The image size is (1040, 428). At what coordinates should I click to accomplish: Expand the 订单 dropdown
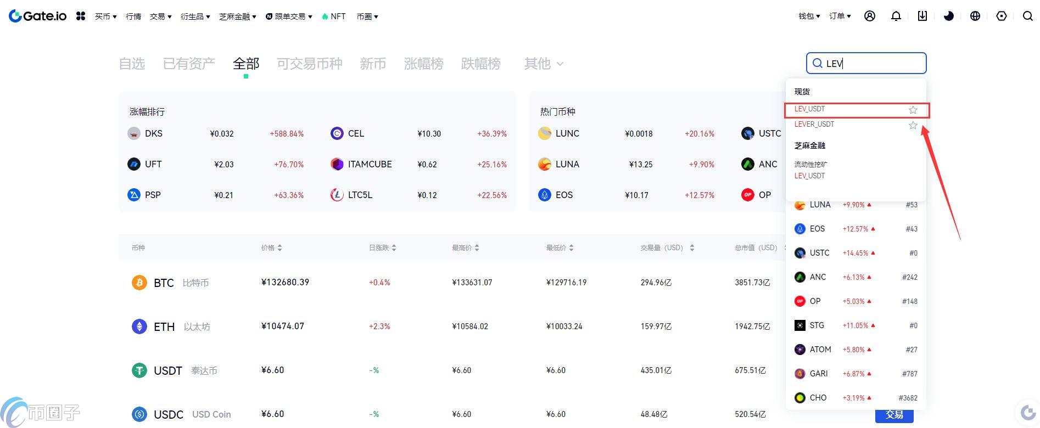pyautogui.click(x=840, y=16)
